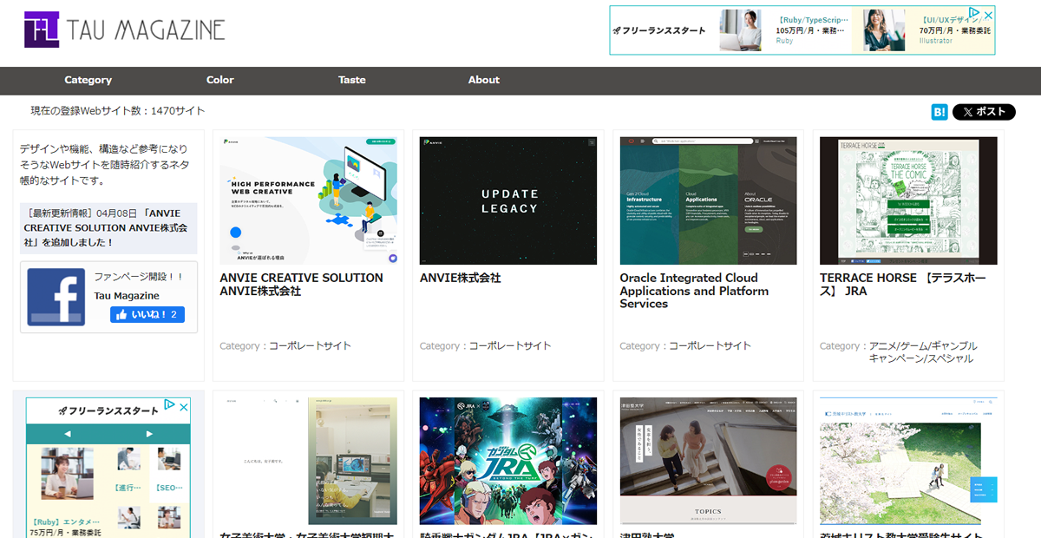This screenshot has height=538, width=1041.
Task: Open the 女子美術大学 site thumbnail
Action: tap(308, 461)
